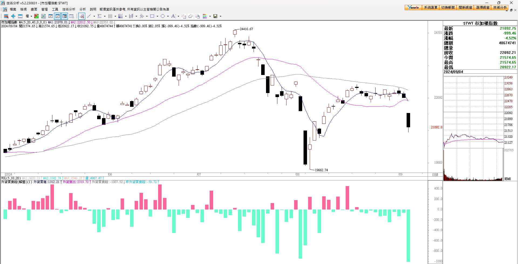
Task: Expand the horizontal lines tool dropdown
Action: (x=105, y=16)
